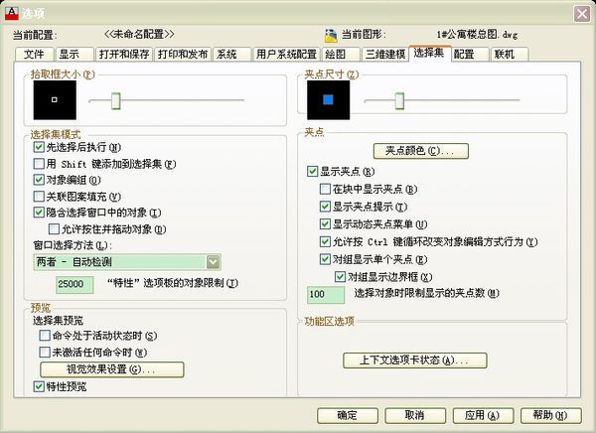Click the blue grip size preview thumbnail

click(329, 100)
